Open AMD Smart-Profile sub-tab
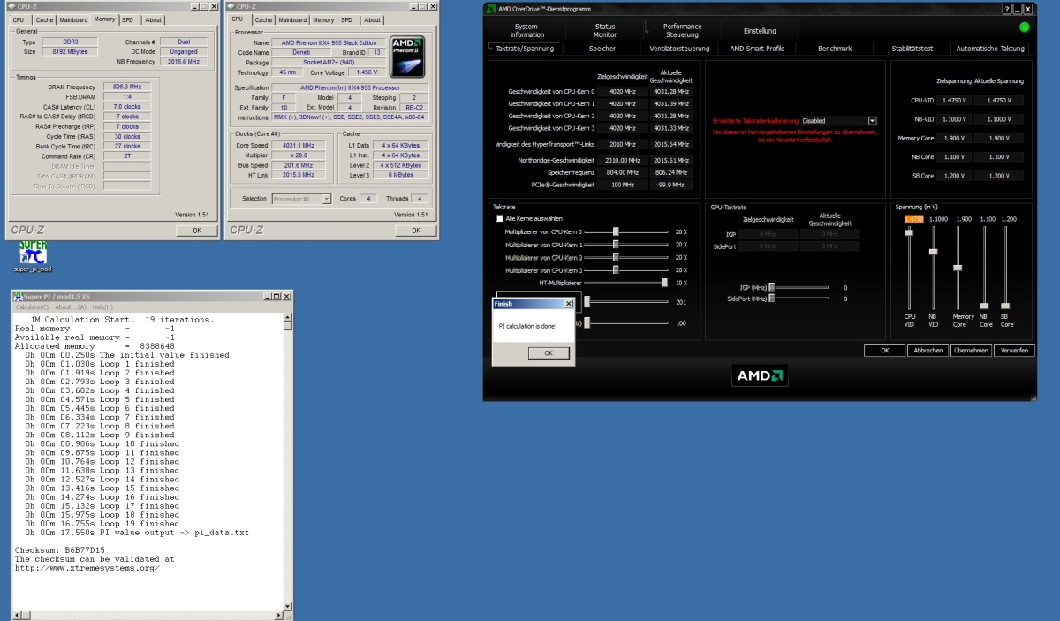1060x621 pixels. point(757,49)
